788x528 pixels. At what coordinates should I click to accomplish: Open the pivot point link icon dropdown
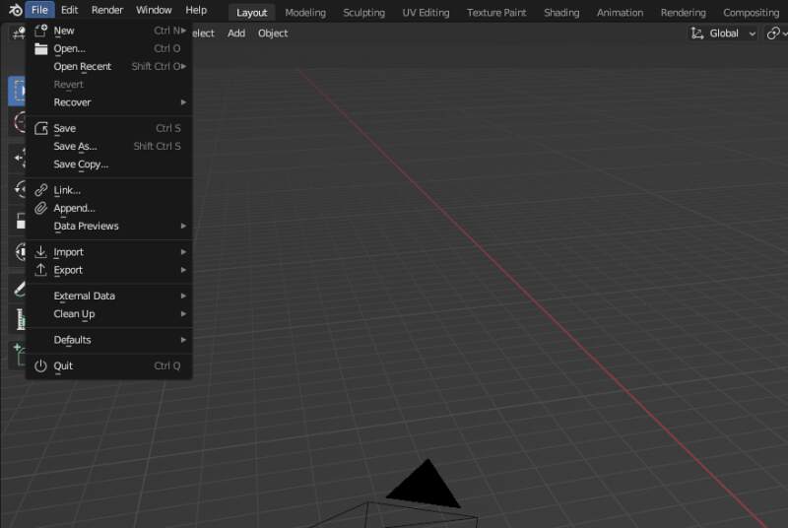coord(776,33)
